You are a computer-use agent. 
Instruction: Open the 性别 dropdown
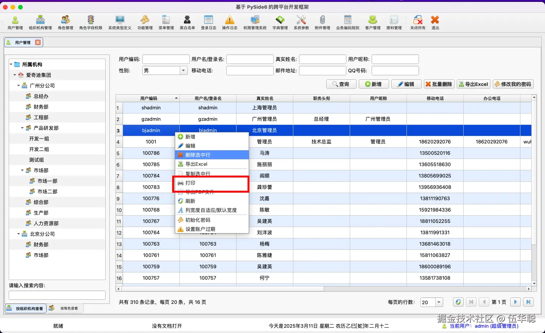click(184, 70)
